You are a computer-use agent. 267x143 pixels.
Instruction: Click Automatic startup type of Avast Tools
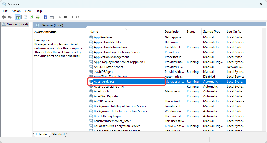pyautogui.click(x=210, y=91)
